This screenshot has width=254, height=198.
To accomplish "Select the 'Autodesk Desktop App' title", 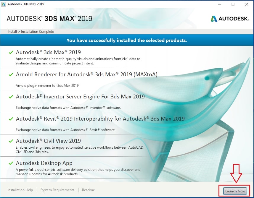I will 44,163.
